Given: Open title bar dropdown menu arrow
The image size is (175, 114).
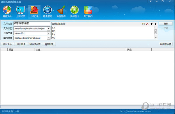Looking at the screenshot, I should pyautogui.click(x=150, y=1).
